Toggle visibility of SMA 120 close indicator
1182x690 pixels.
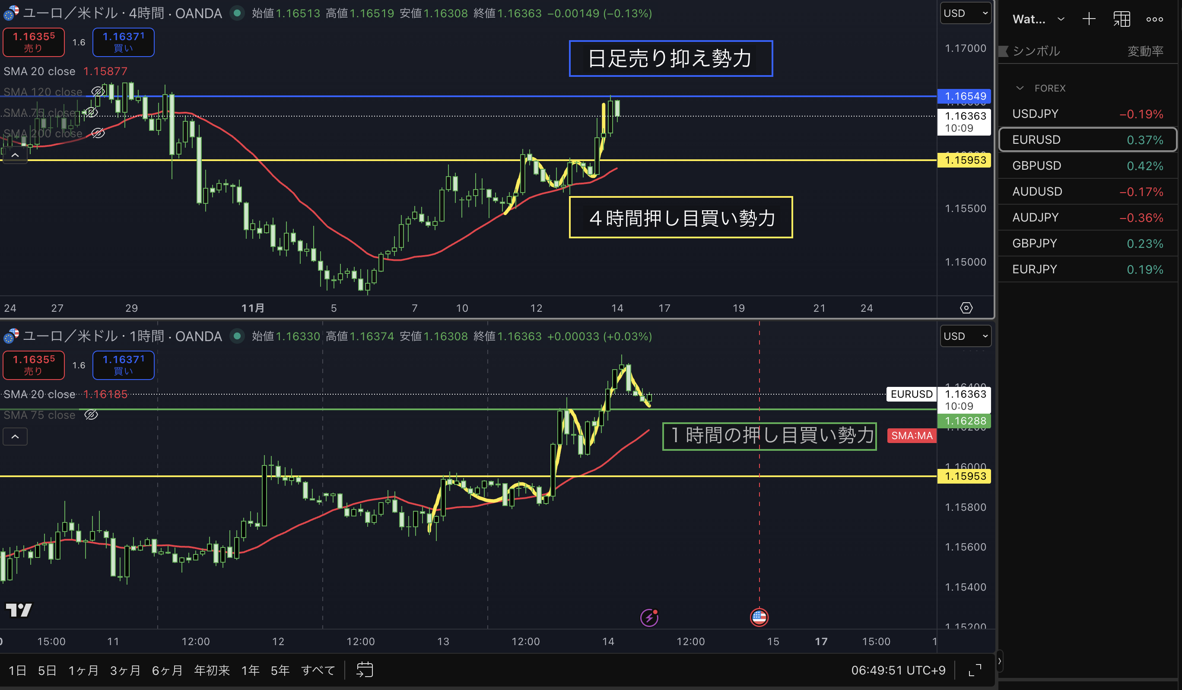(x=98, y=92)
